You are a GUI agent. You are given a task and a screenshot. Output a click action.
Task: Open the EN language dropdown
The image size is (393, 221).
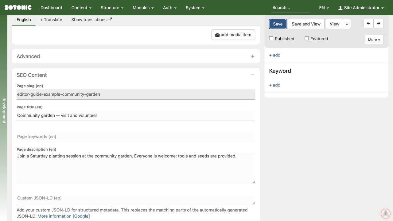click(x=324, y=8)
